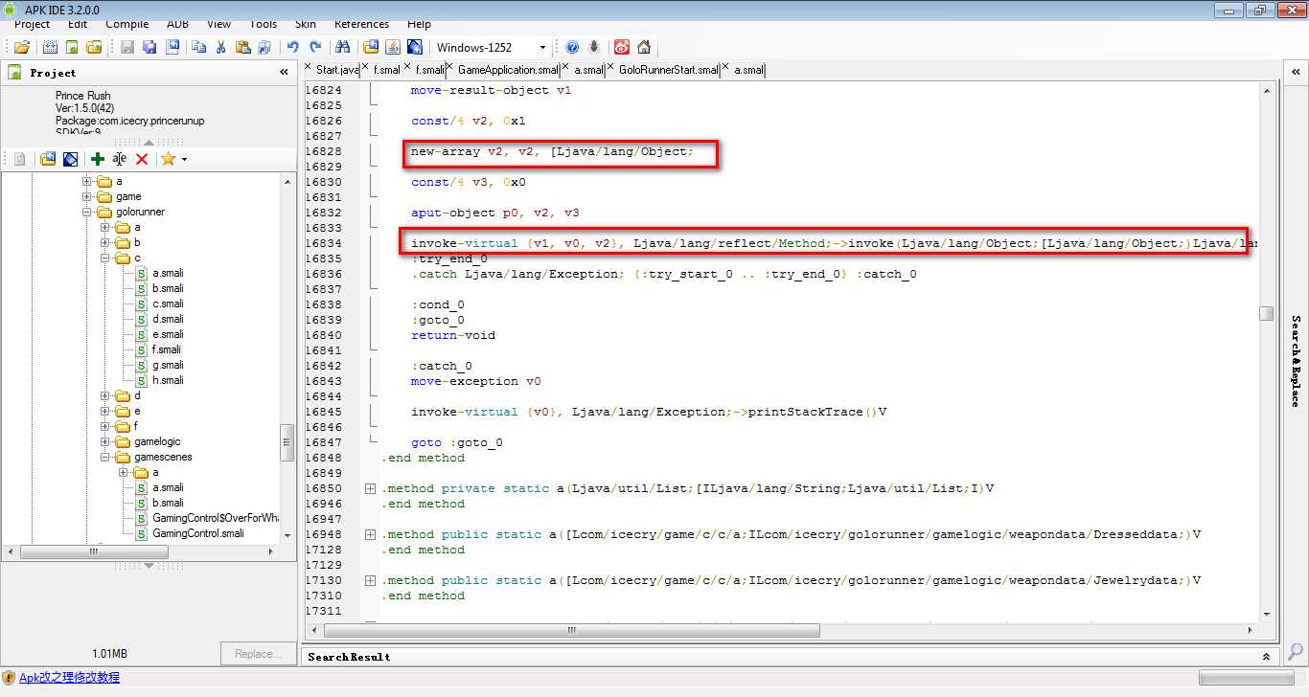Open the References menu
This screenshot has width=1309, height=697.
pyautogui.click(x=361, y=24)
